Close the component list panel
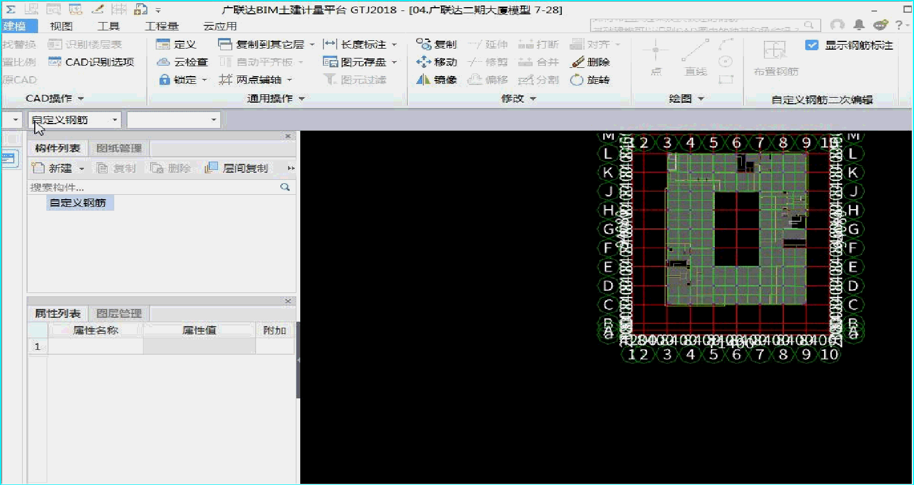This screenshot has height=485, width=914. tap(288, 136)
